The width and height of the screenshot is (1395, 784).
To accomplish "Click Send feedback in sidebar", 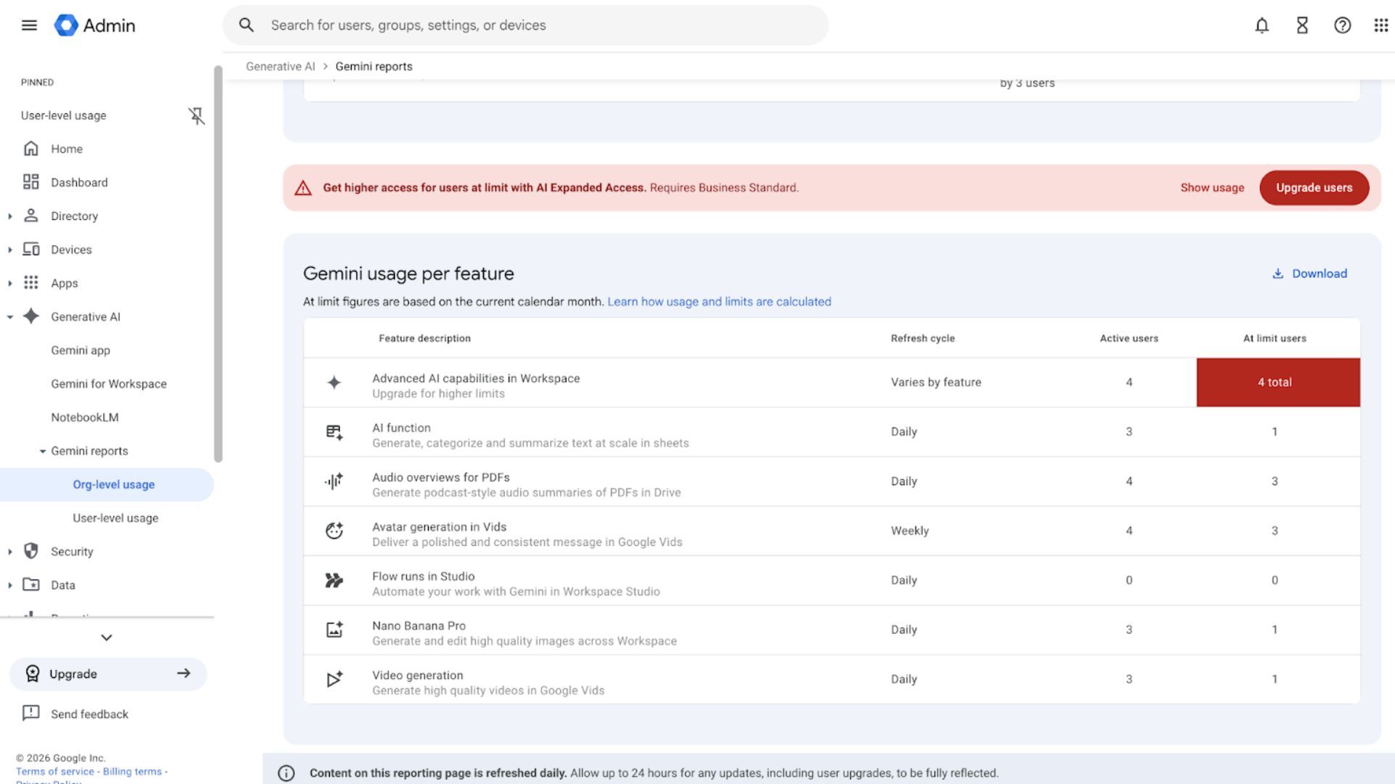I will (x=89, y=714).
